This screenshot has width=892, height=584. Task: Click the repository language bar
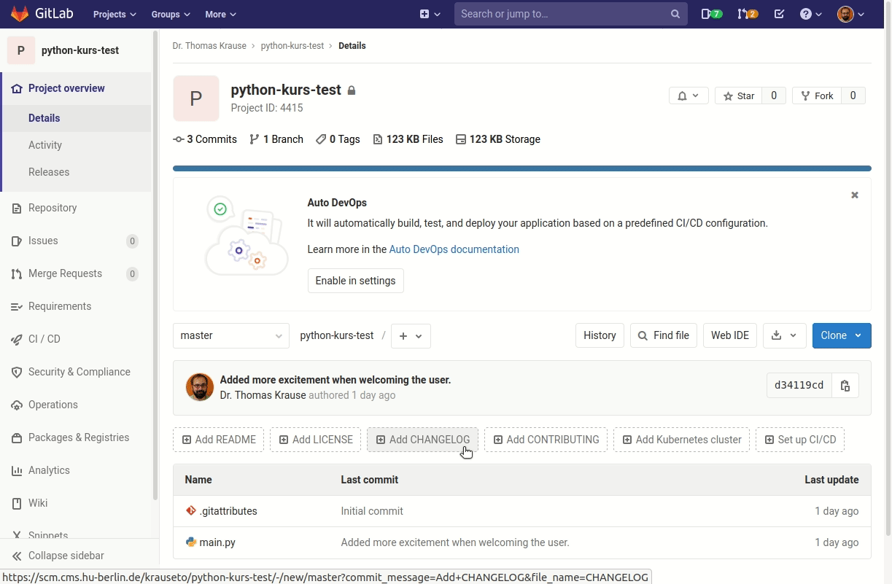(x=522, y=168)
